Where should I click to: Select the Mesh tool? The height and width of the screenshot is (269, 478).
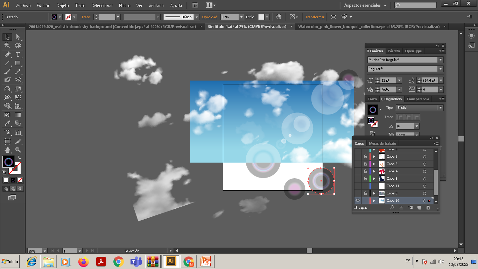click(7, 115)
